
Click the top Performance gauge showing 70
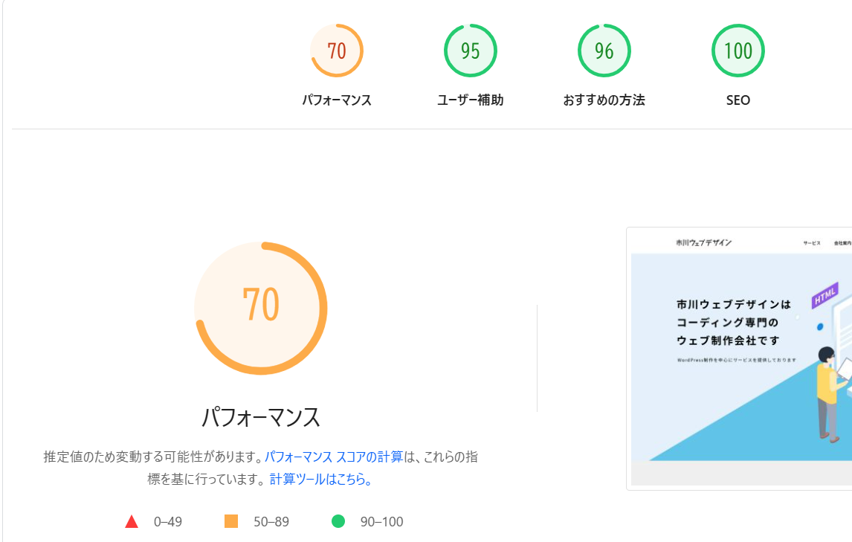[x=337, y=51]
